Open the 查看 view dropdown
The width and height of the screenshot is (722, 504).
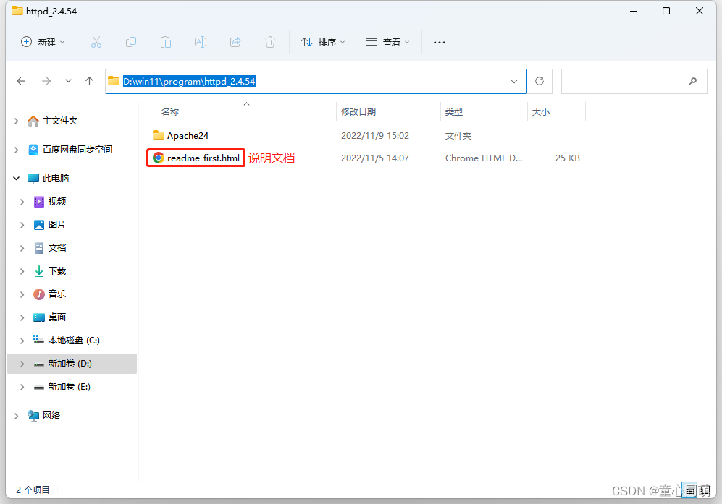(x=388, y=42)
